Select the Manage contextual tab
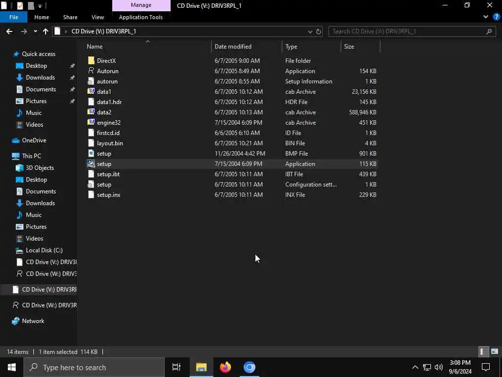Screen dimensions: 502x377 [x=141, y=5]
